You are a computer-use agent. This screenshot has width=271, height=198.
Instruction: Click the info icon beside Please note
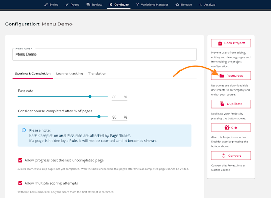24,130
